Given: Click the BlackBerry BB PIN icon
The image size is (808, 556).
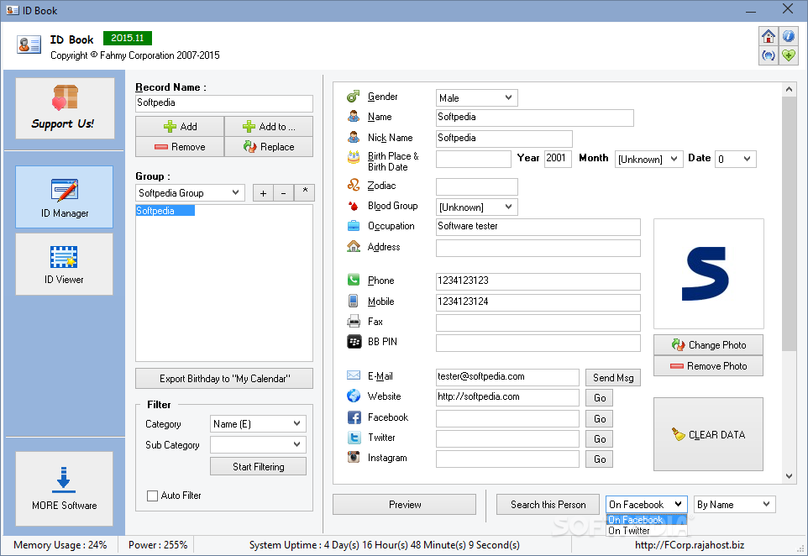Looking at the screenshot, I should (x=354, y=342).
